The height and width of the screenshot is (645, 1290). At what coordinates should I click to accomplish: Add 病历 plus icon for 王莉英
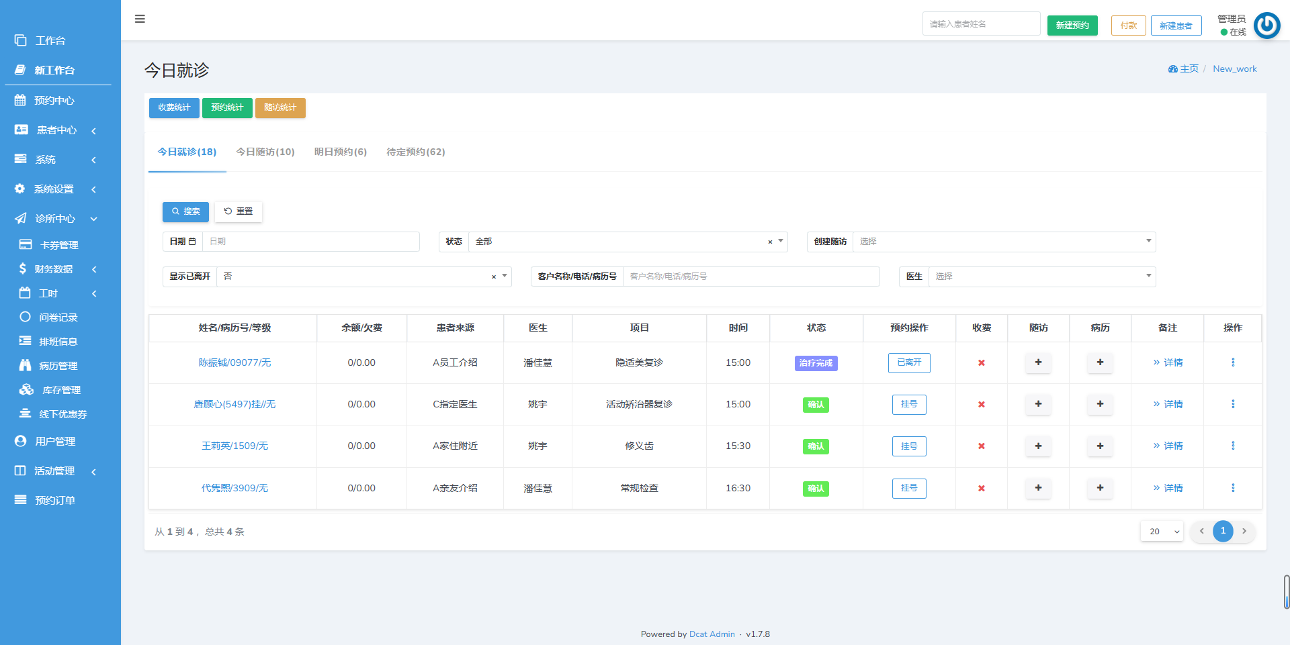click(x=1100, y=446)
